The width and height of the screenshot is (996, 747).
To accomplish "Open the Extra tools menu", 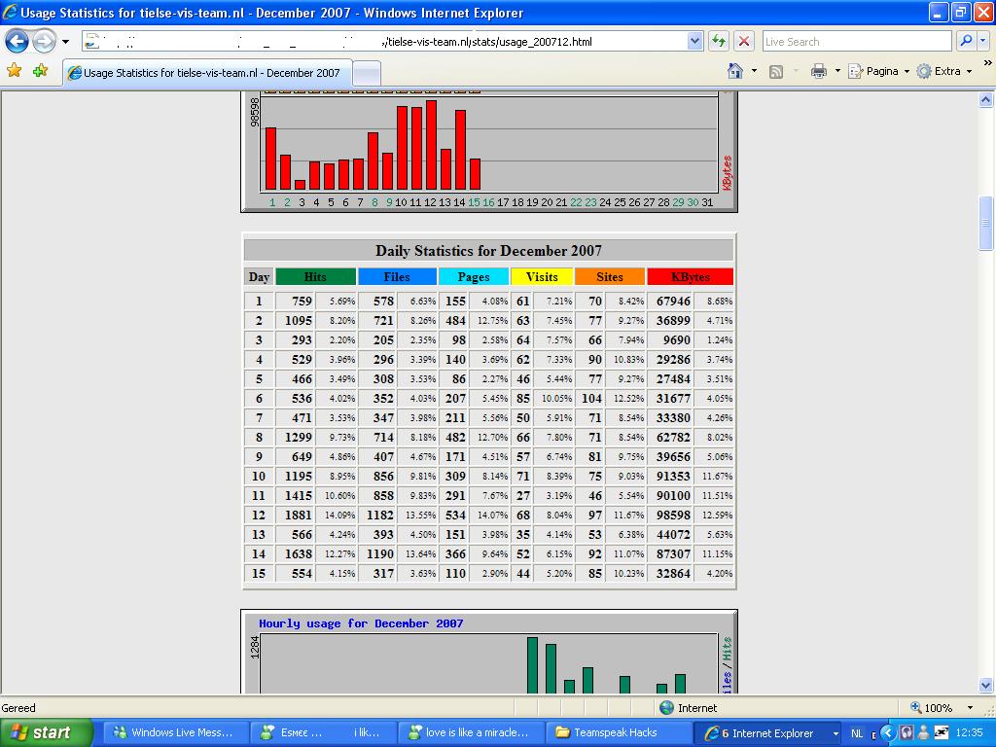I will point(944,71).
